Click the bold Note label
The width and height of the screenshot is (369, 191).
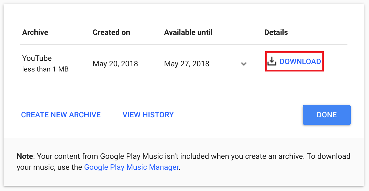25,156
